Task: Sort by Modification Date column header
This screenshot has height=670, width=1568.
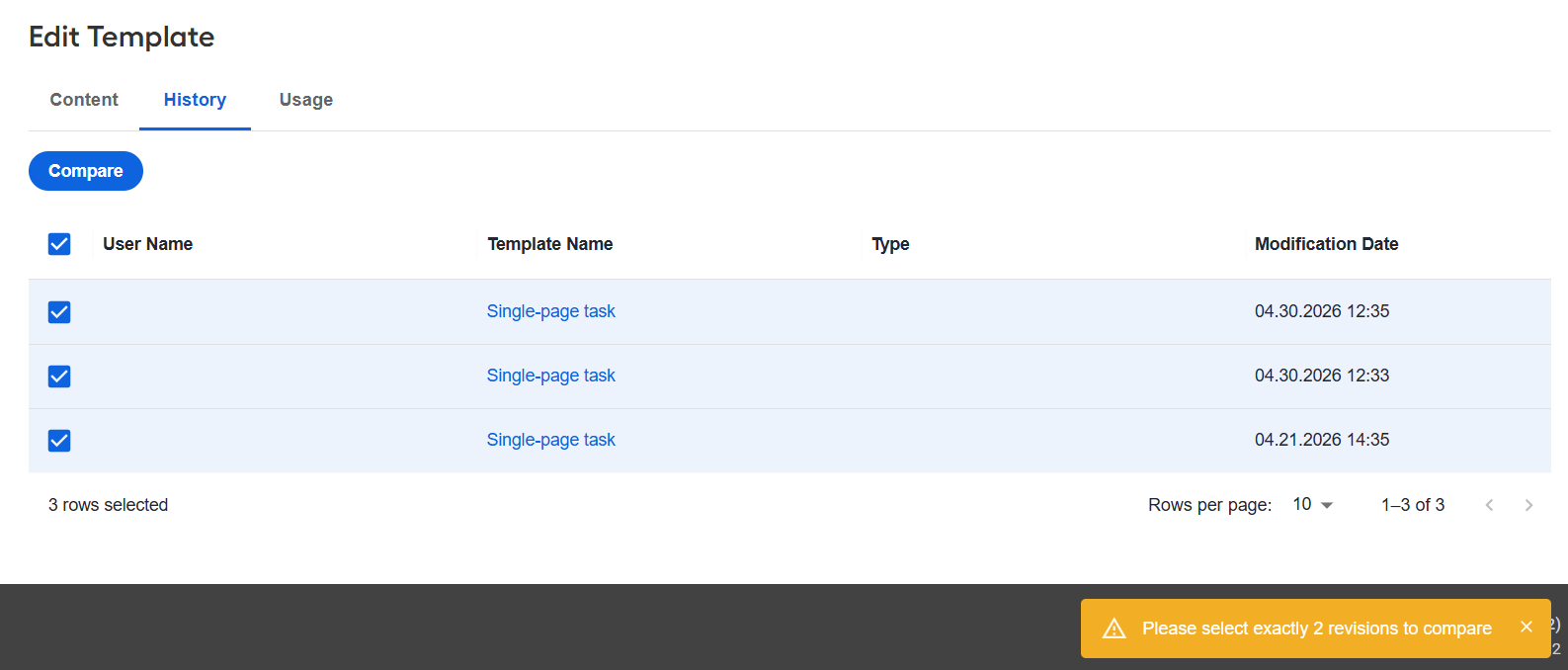Action: pyautogui.click(x=1327, y=244)
